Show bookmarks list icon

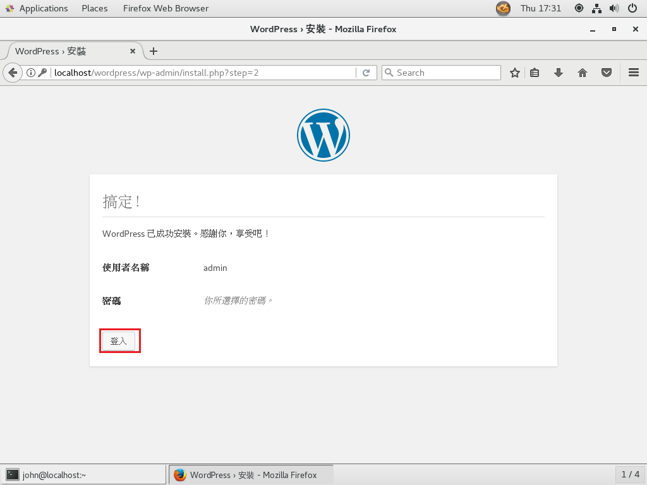(x=535, y=73)
